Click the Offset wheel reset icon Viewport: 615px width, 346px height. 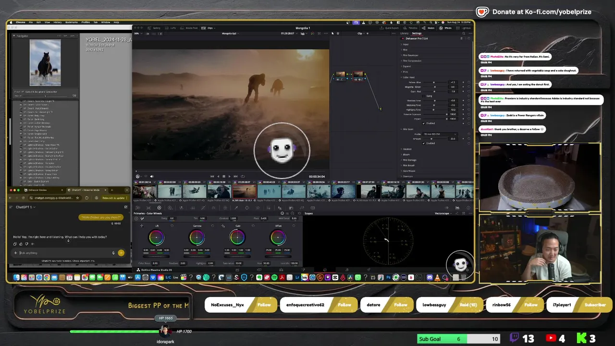pyautogui.click(x=294, y=226)
